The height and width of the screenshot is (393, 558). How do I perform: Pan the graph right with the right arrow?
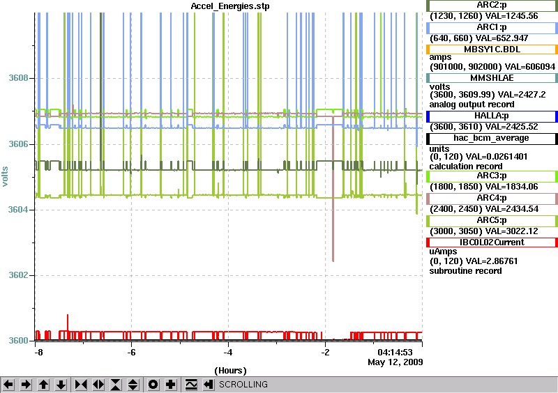click(26, 385)
